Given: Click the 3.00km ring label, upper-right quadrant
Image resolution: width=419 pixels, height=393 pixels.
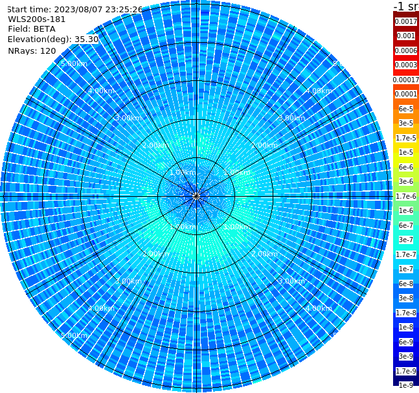Looking at the screenshot, I should click(291, 118).
